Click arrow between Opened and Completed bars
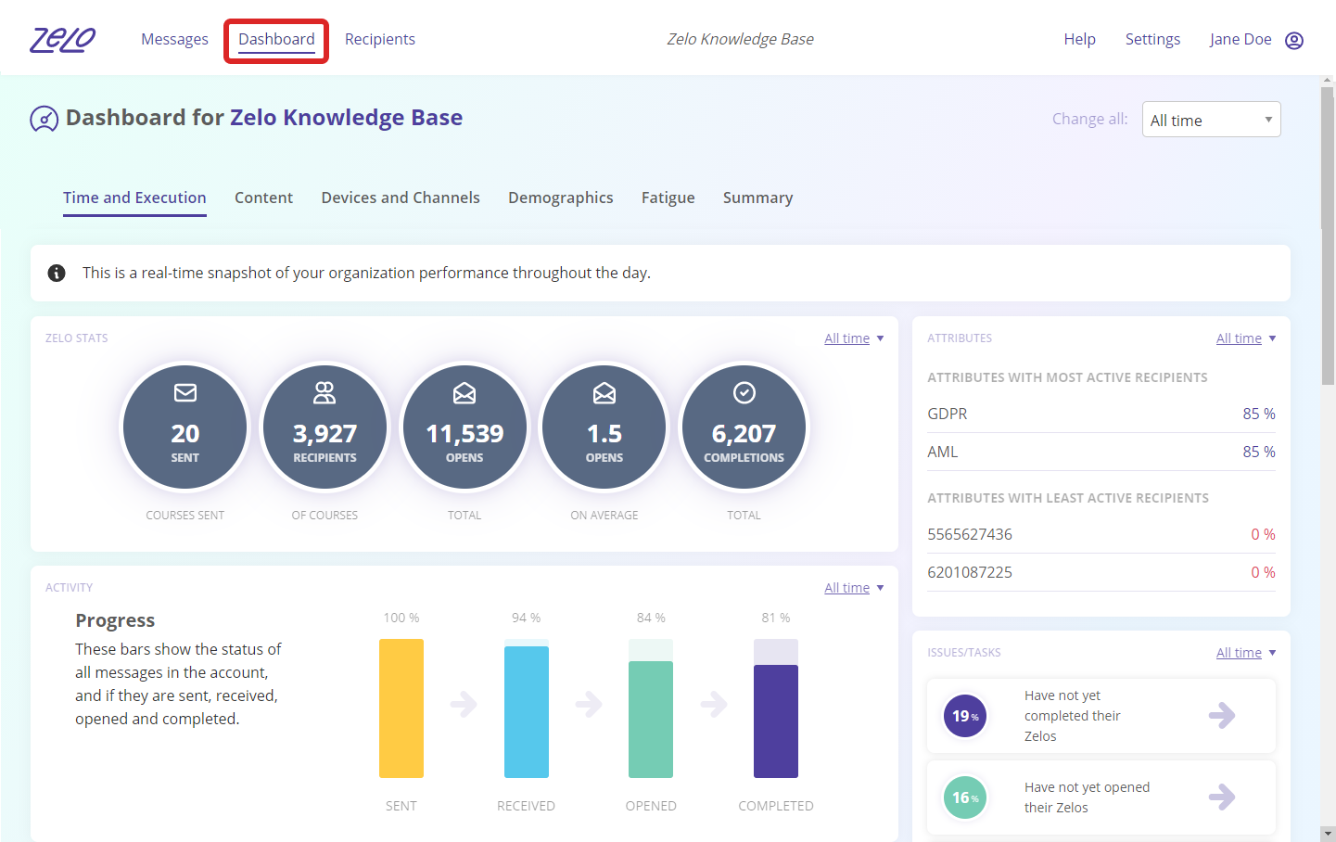 click(x=714, y=704)
